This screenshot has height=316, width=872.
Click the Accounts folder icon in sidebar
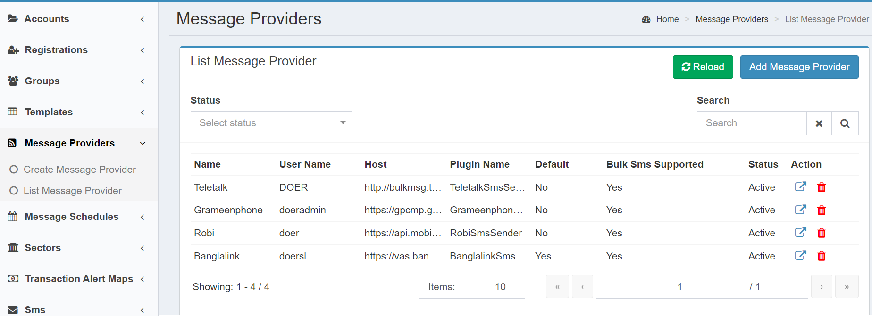click(13, 19)
